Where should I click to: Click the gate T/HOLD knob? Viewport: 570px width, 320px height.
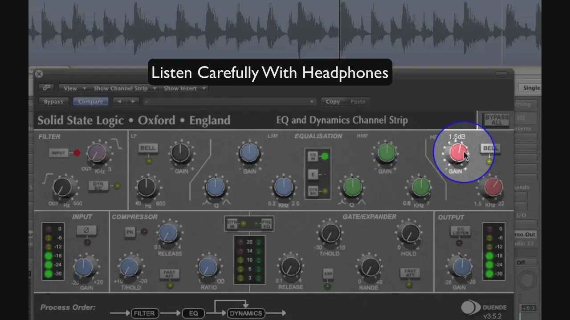pos(330,233)
